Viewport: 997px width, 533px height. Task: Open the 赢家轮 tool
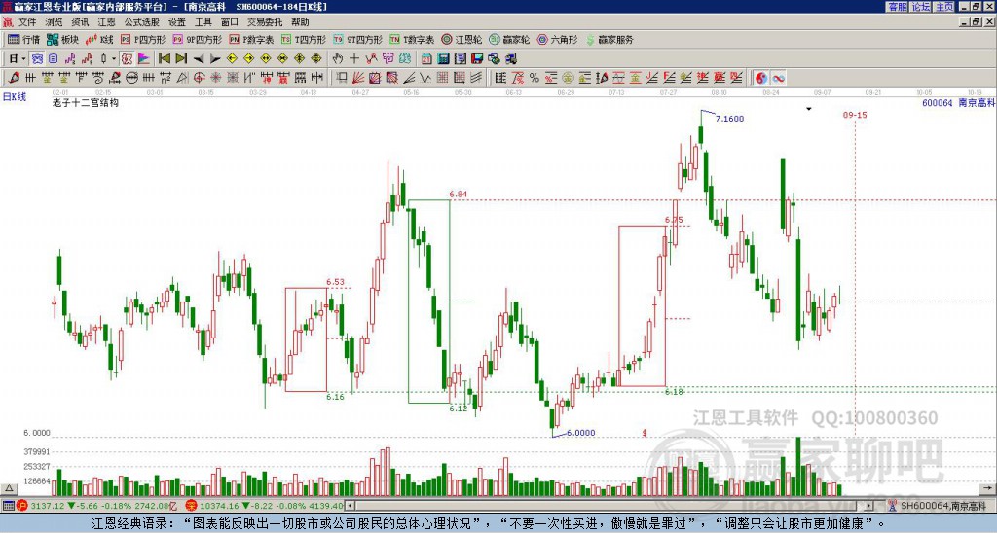(x=509, y=39)
